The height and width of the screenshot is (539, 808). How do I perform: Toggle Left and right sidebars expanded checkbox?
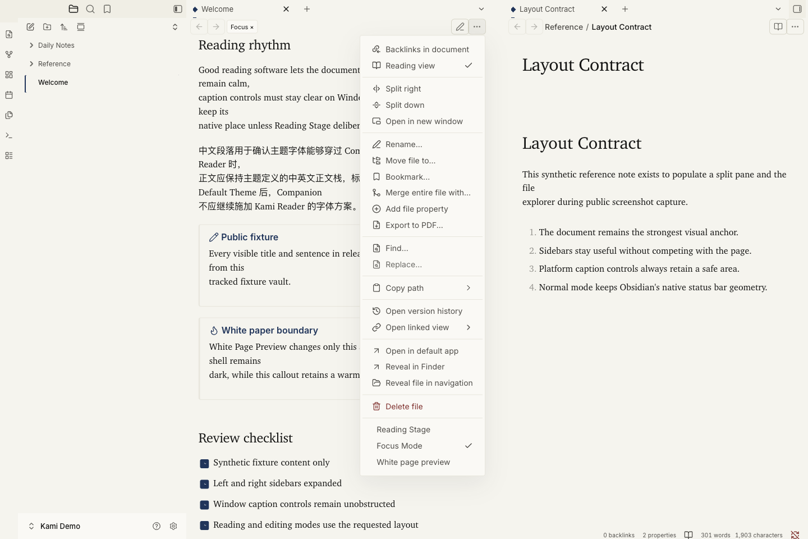coord(205,484)
